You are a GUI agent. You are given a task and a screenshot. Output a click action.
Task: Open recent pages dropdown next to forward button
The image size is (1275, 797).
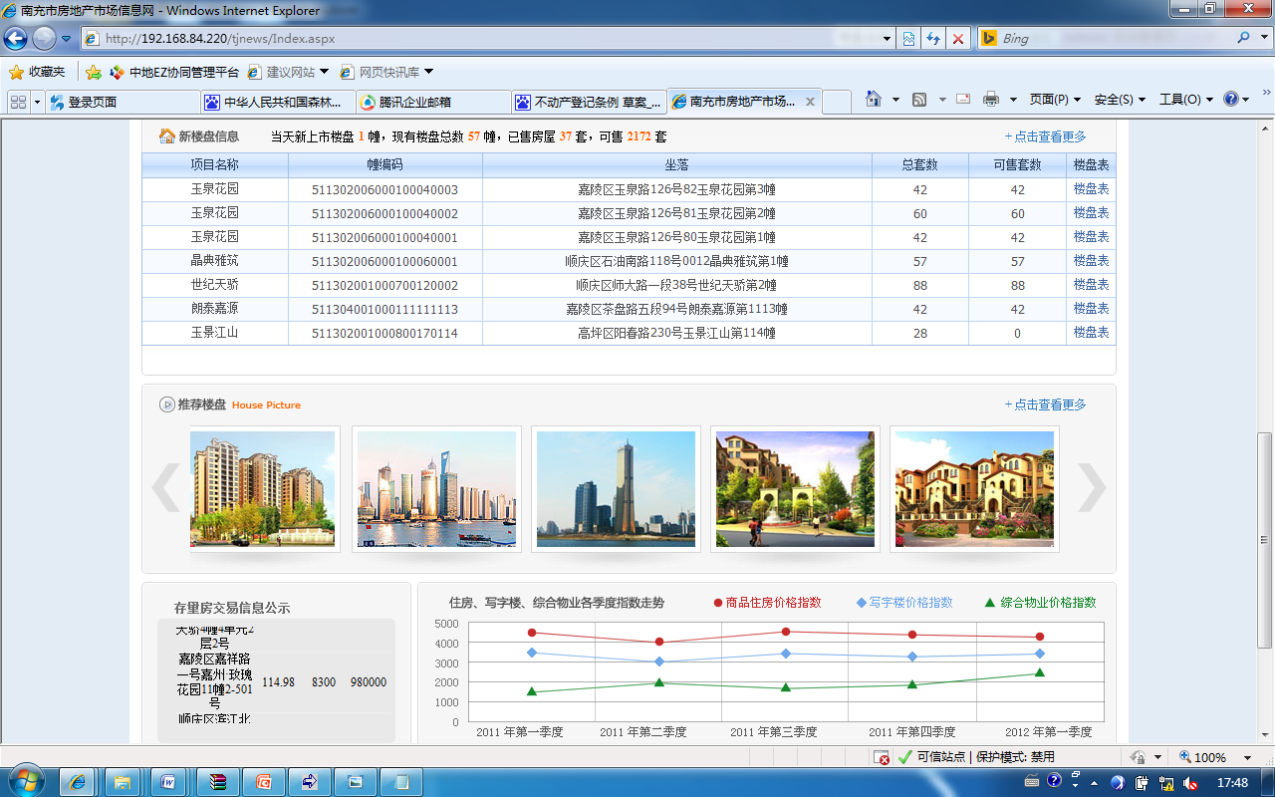pos(67,39)
